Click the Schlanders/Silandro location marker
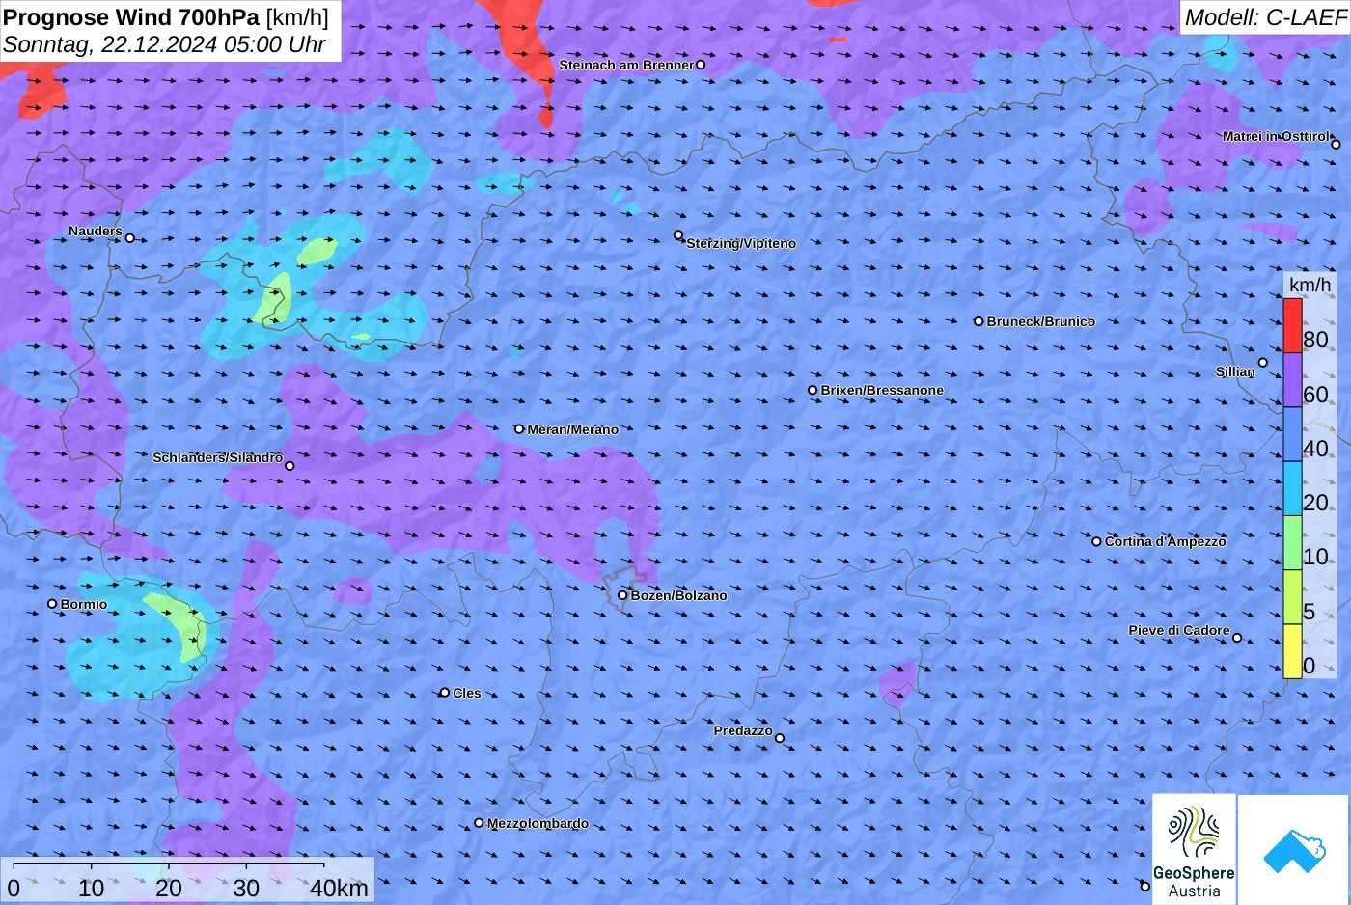The height and width of the screenshot is (905, 1351). pyautogui.click(x=289, y=466)
